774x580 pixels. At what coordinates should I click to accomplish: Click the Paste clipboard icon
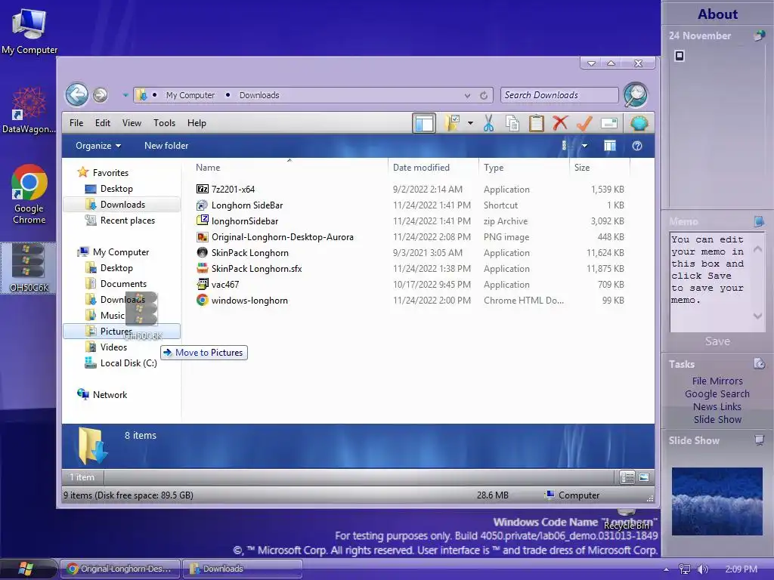536,123
